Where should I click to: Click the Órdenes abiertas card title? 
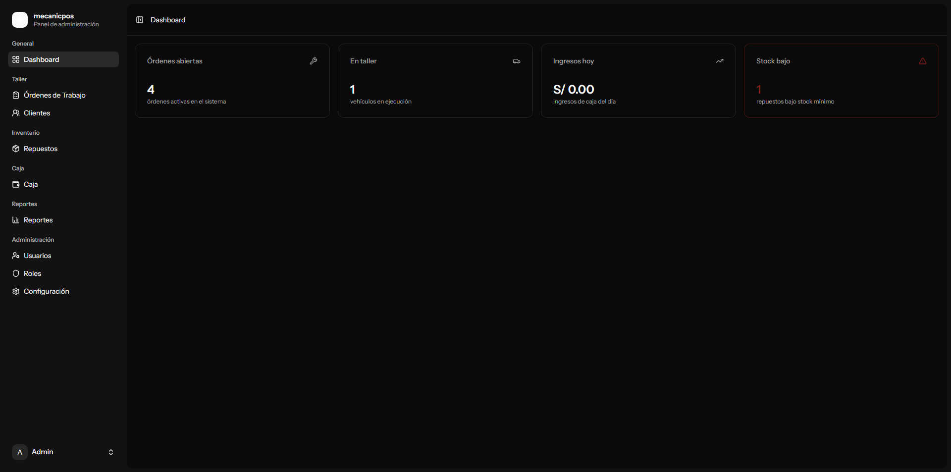(175, 61)
